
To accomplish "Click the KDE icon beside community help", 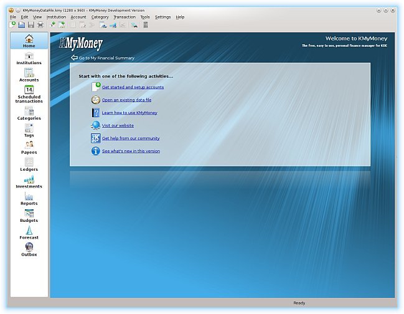I will coord(96,138).
